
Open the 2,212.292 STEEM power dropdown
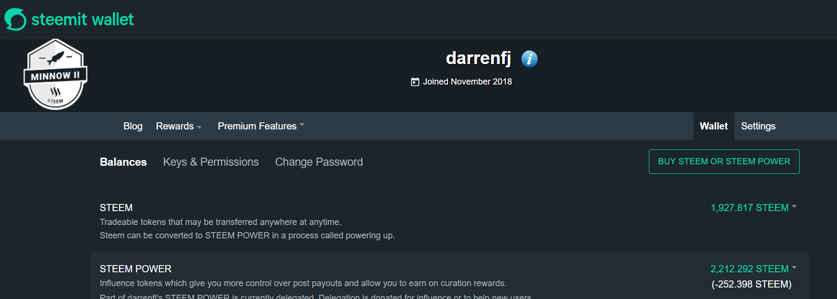point(754,269)
